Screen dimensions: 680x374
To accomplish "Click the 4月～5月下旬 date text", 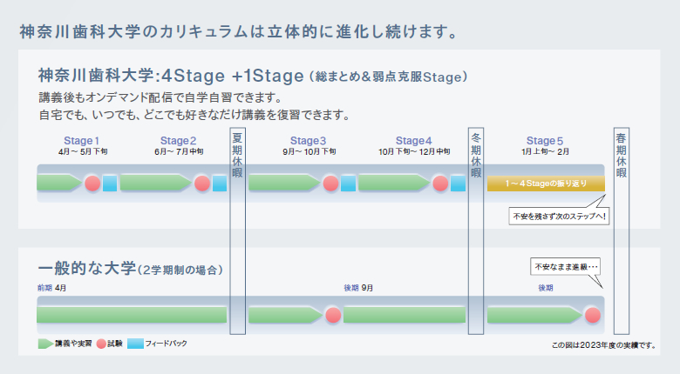I will click(83, 152).
